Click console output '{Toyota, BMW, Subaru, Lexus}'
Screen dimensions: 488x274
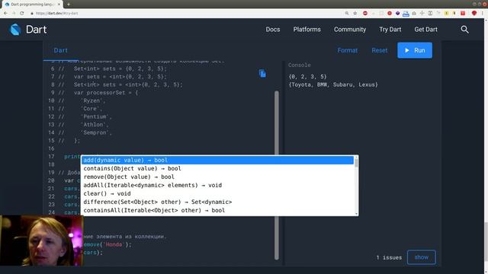pyautogui.click(x=333, y=84)
